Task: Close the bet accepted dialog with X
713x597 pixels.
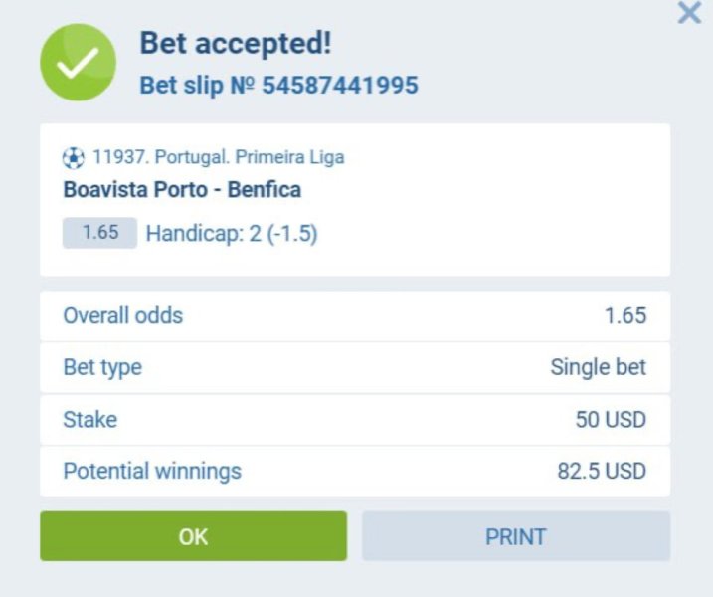Action: click(x=689, y=14)
